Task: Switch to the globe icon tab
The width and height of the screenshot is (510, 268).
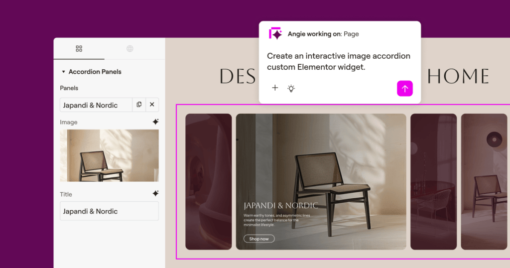Action: coord(130,49)
